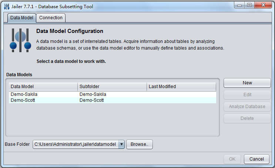This screenshot has height=168, width=275.
Task: Create a data model with New button
Action: click(247, 83)
